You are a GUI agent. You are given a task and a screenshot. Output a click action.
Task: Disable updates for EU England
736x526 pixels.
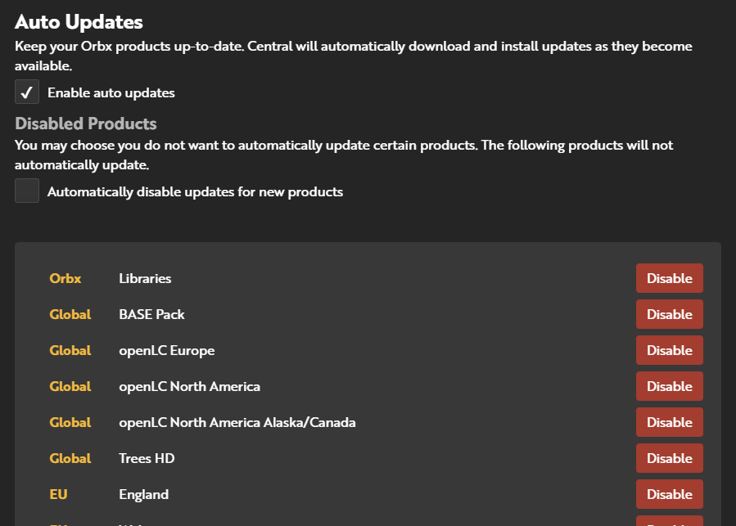point(669,494)
